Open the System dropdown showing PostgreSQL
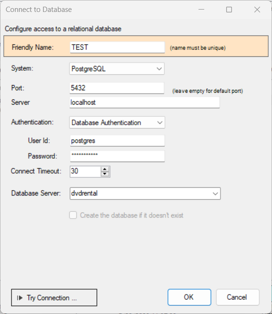The width and height of the screenshot is (272, 314). pos(117,69)
